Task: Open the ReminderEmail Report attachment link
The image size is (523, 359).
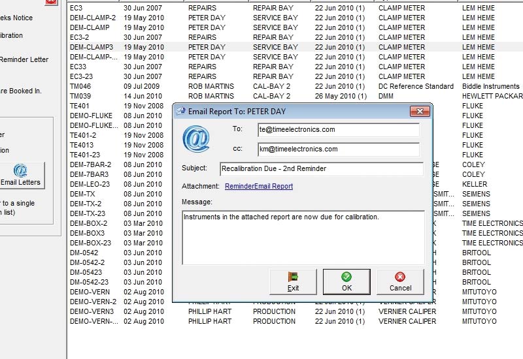Action: tap(259, 187)
